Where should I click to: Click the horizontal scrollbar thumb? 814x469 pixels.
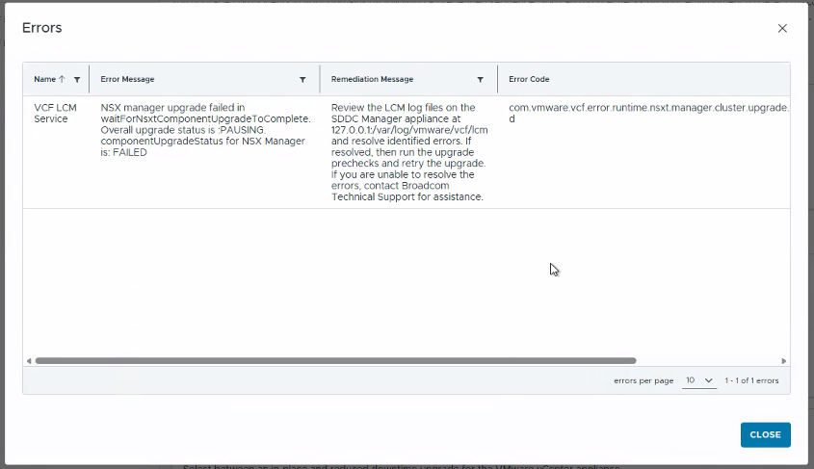tap(336, 360)
